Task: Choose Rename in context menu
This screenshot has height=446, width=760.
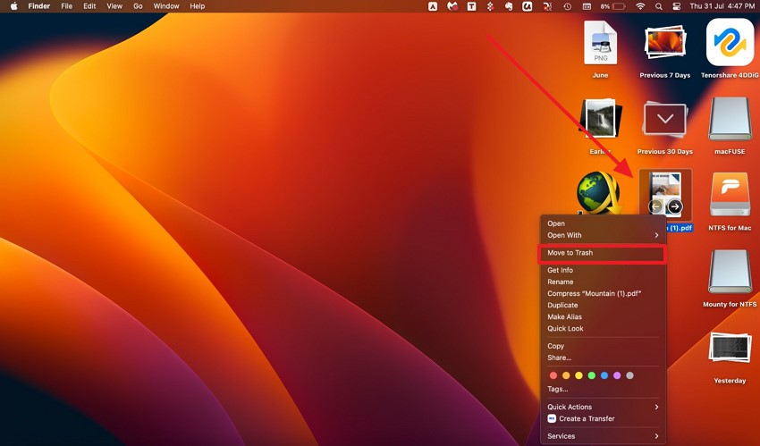Action: coord(603,282)
